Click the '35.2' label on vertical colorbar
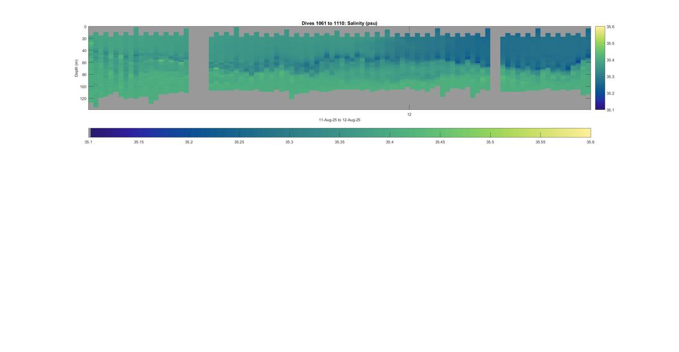 (x=611, y=93)
